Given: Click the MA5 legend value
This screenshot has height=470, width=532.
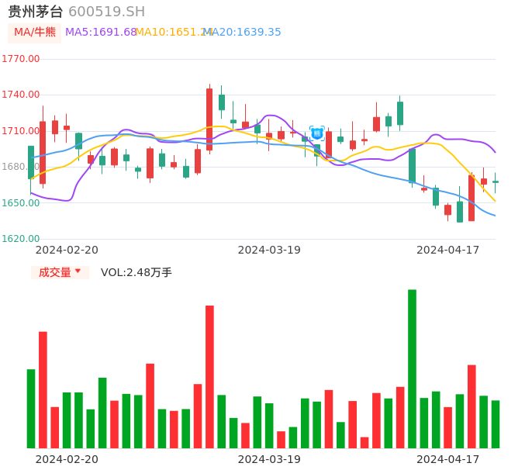Looking at the screenshot, I should [101, 33].
